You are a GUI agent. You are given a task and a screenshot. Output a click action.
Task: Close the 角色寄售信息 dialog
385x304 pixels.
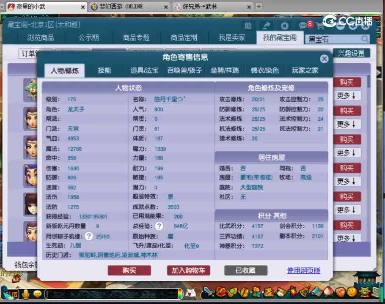pos(324,59)
